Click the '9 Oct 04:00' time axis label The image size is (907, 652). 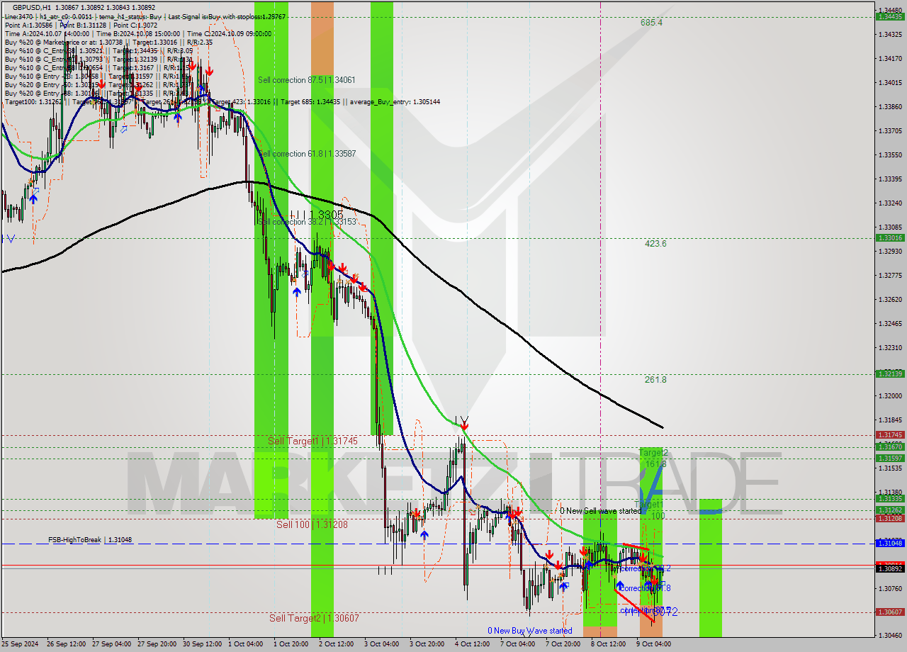[x=653, y=644]
